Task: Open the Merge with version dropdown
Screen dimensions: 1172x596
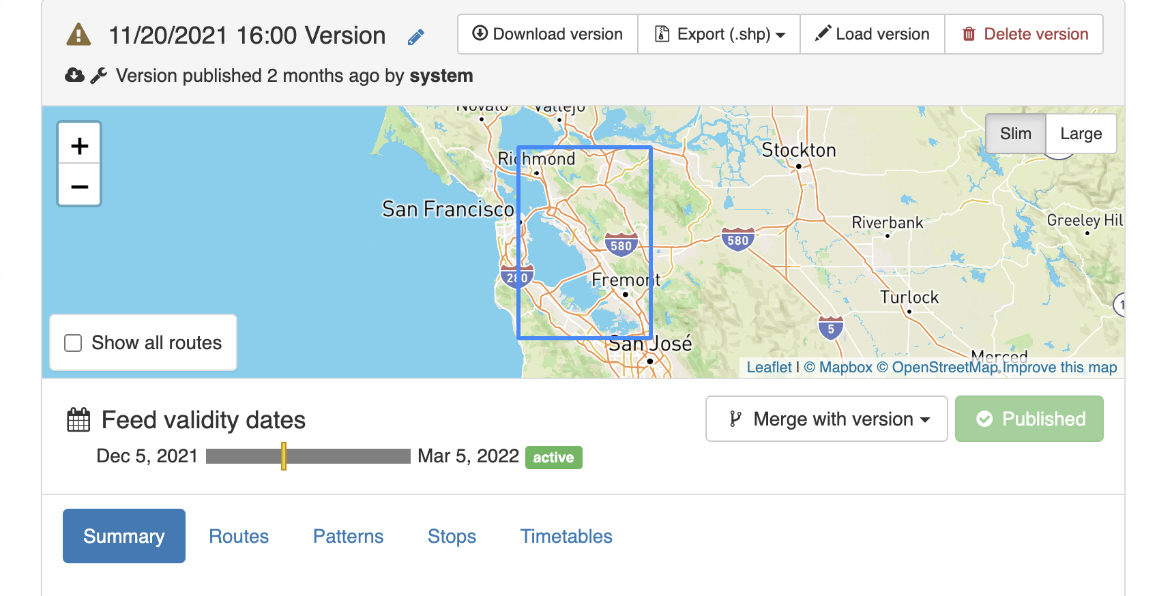Action: (x=827, y=419)
